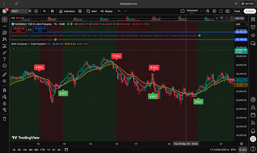Undo the last chart action

coord(119,11)
